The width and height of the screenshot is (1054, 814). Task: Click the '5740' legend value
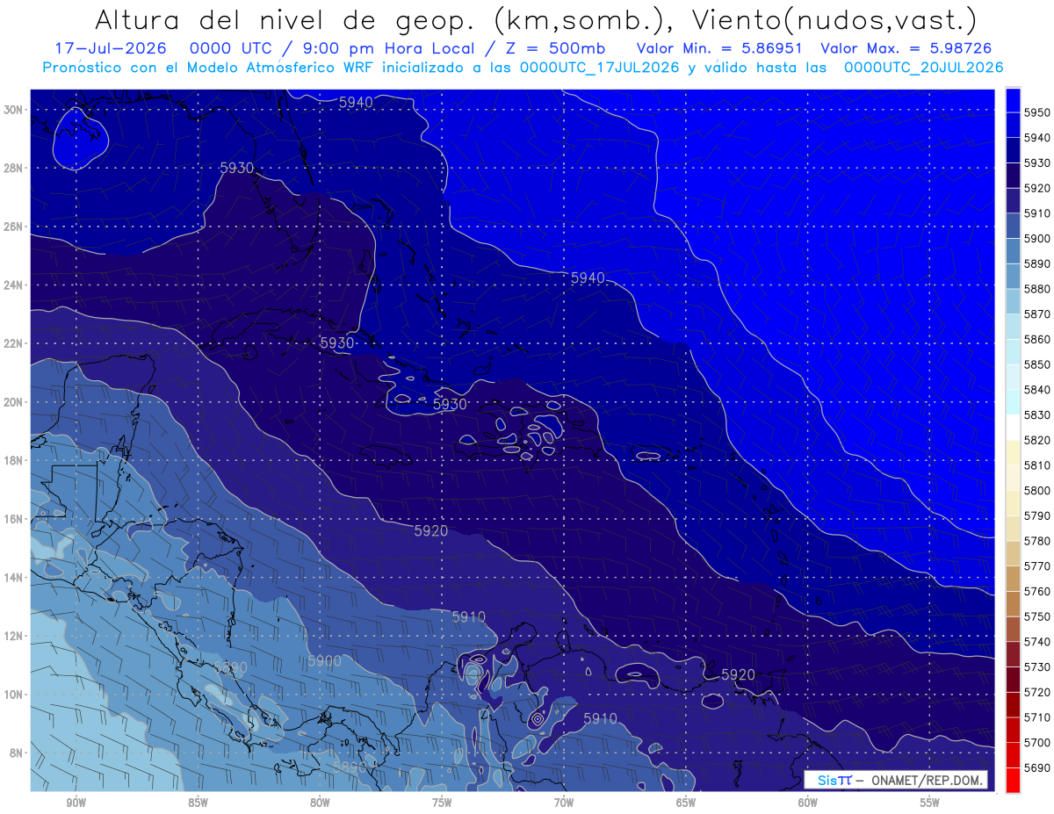[x=1036, y=642]
